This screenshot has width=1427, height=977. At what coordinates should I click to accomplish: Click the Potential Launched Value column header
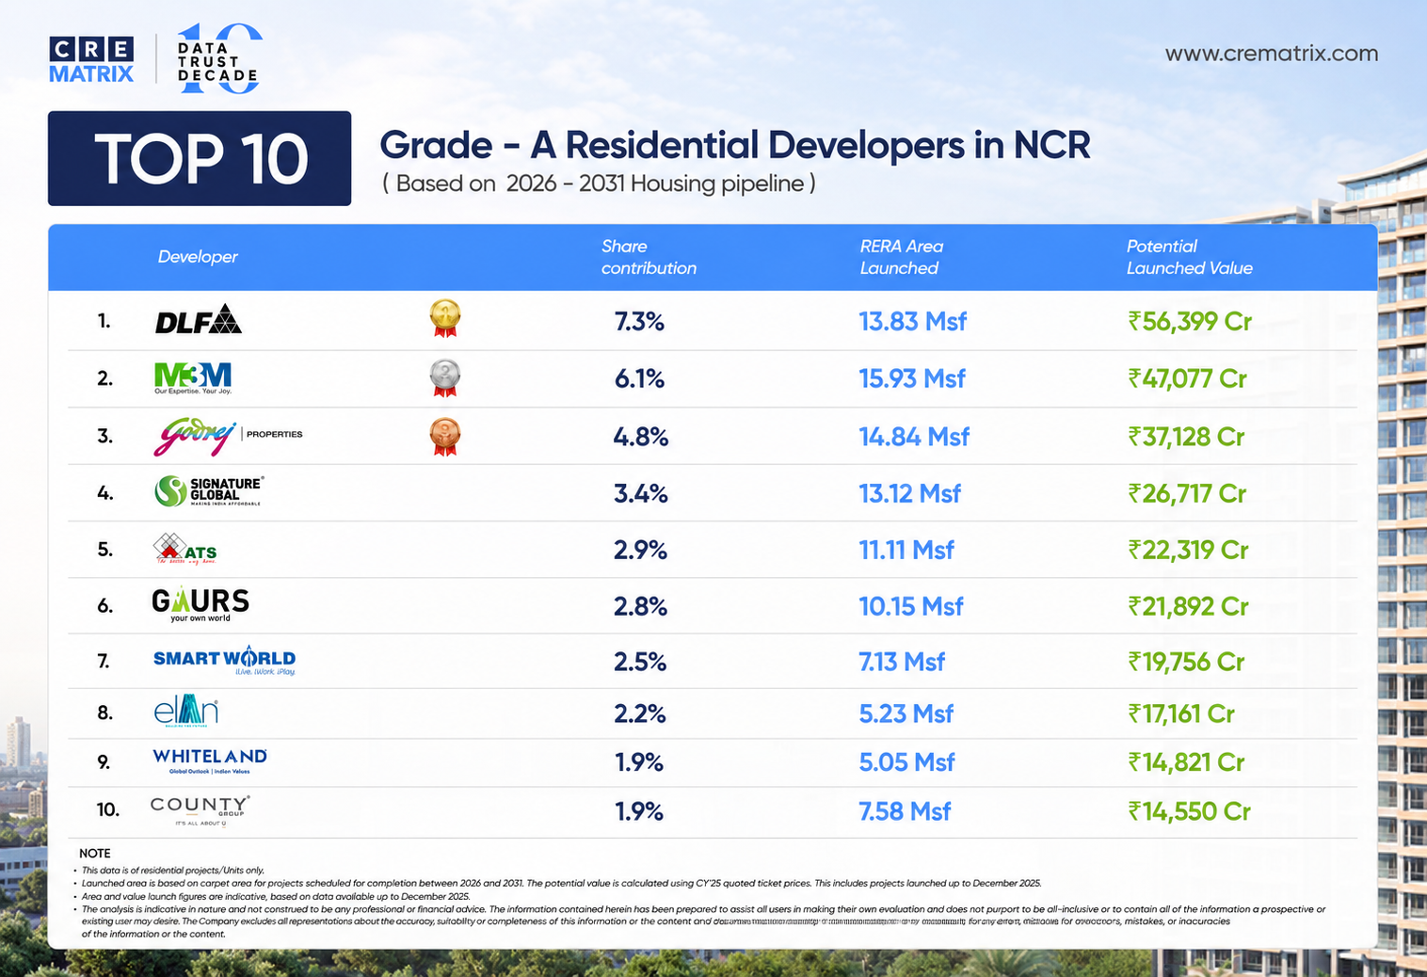point(1189,257)
